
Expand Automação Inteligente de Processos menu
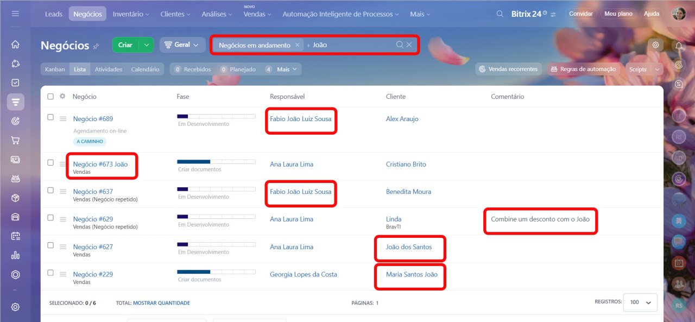(340, 14)
